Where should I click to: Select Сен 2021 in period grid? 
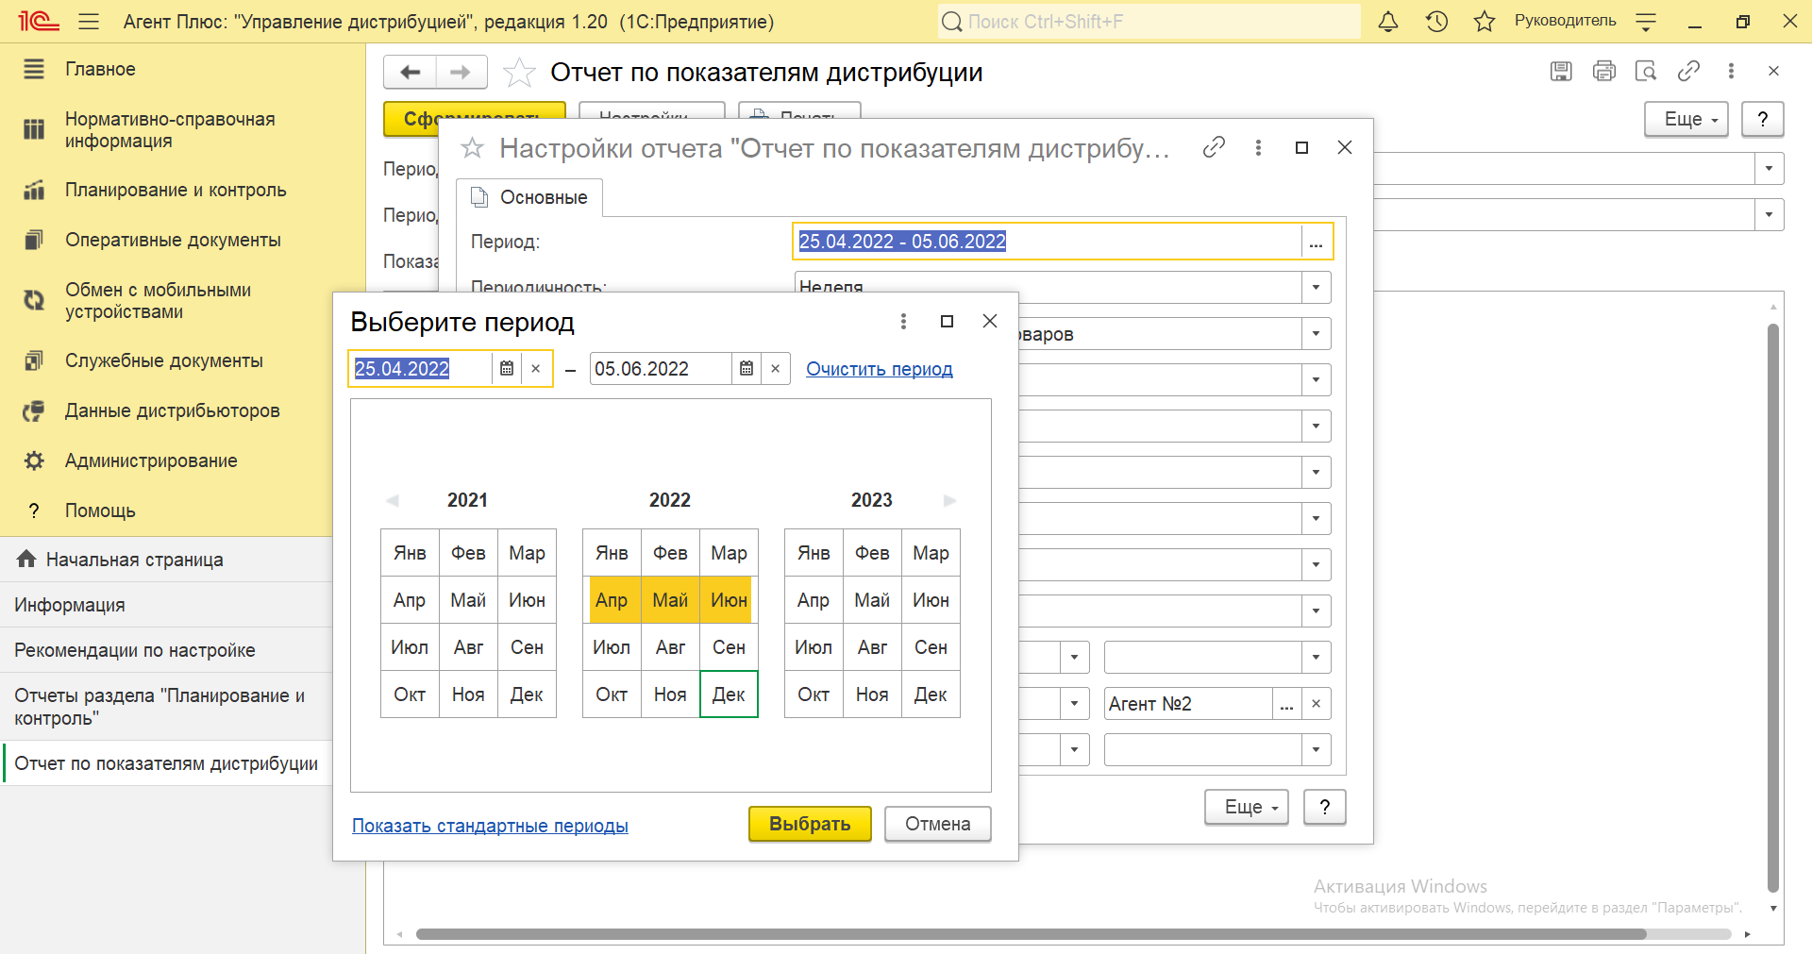(527, 647)
